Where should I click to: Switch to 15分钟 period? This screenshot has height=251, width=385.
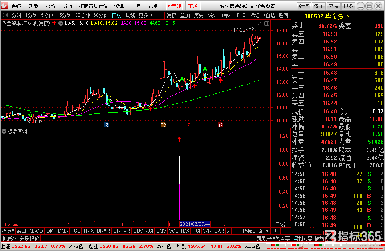[64, 16]
